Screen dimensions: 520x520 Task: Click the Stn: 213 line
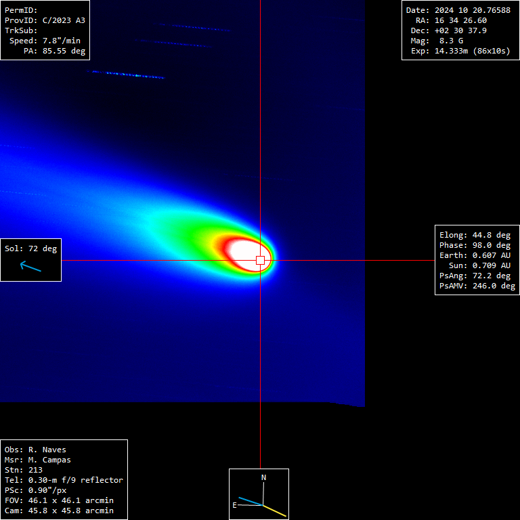pyautogui.click(x=23, y=470)
